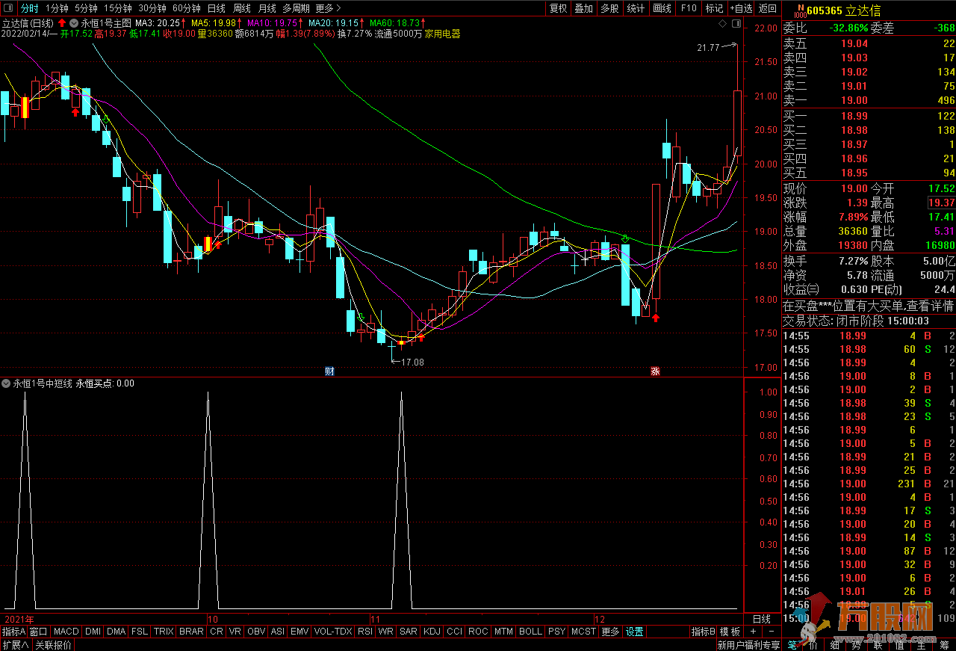Open the 画线 drawing tools
956x651 pixels.
coord(662,8)
